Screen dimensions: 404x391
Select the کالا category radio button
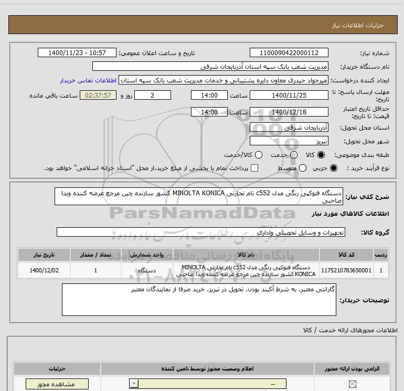321,155
